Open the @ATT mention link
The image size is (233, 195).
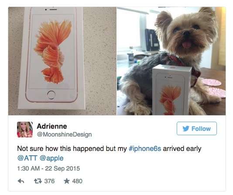(27, 158)
